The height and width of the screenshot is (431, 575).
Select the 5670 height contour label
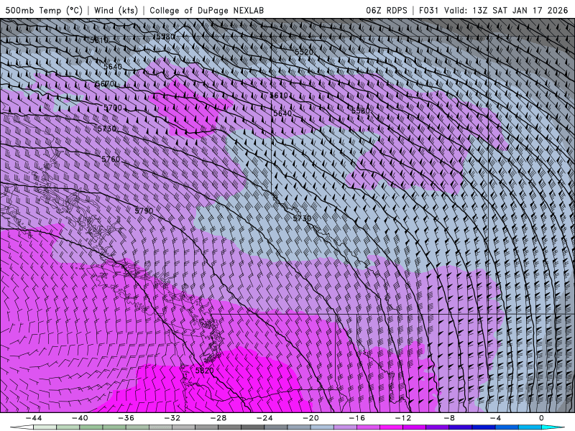(x=106, y=85)
